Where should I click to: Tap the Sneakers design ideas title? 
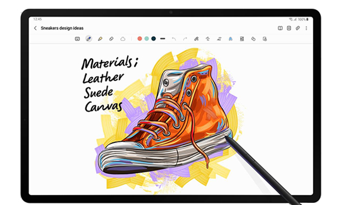[62, 28]
